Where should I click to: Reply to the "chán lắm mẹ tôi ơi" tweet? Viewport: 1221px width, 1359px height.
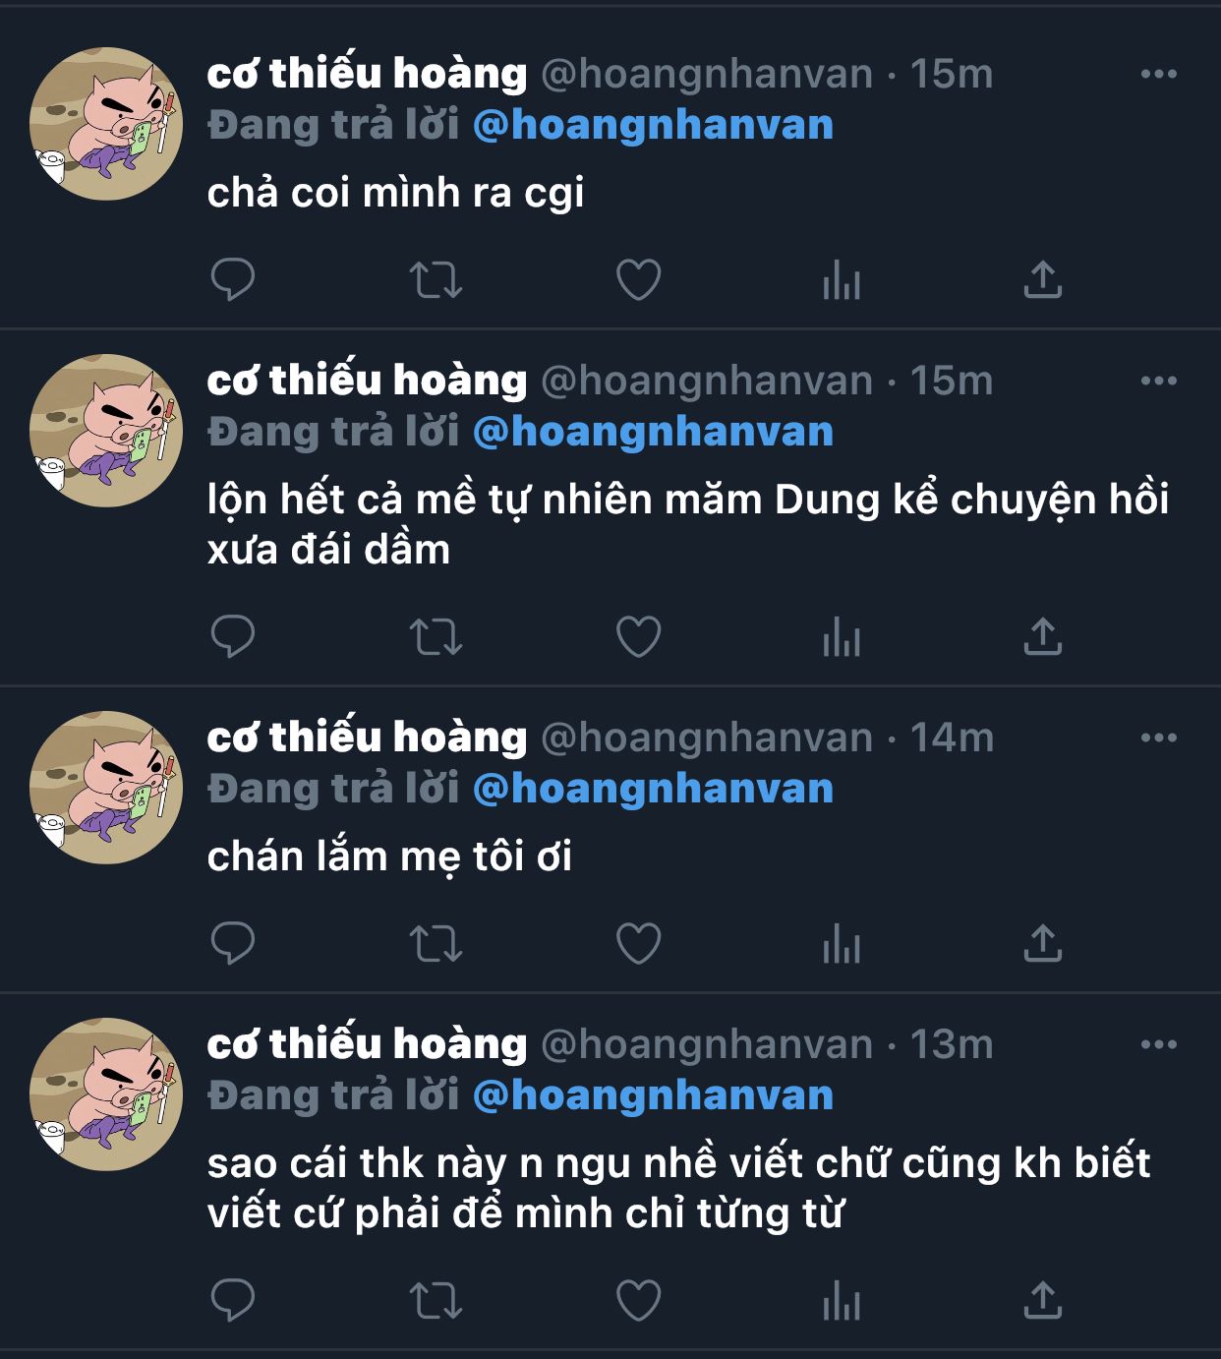coord(233,944)
